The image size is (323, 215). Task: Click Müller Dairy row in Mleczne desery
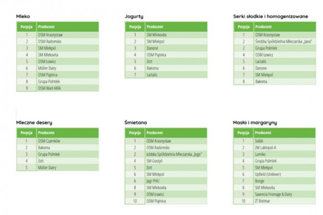(x=58, y=168)
